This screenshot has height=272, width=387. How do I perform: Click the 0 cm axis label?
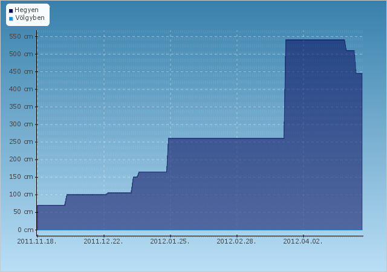(25, 230)
